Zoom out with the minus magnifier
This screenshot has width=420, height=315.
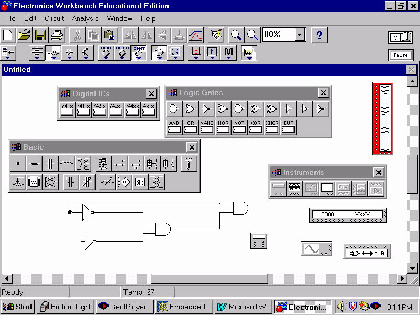[236, 35]
